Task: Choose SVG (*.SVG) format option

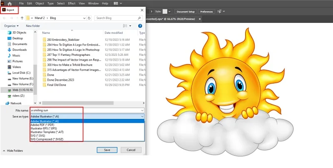Action: [x=87, y=136]
